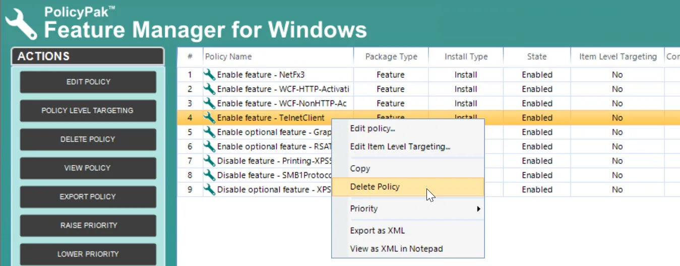680x266 pixels.
Task: Click wrench icon of SMB1Protocol policy row
Action: click(209, 175)
